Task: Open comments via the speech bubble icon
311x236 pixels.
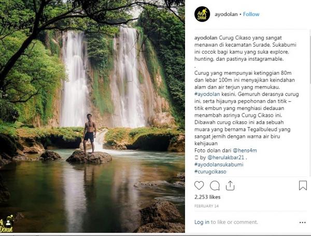Action: click(x=215, y=185)
